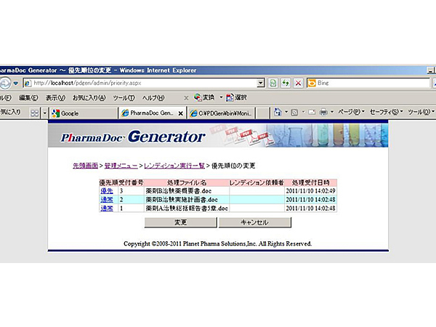Click the page icon in address bar
This screenshot has height=327, width=436.
28,83
